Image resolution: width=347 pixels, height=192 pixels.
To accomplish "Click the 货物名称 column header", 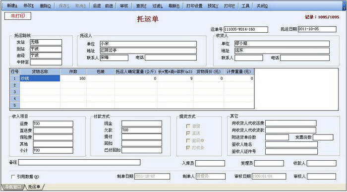I will [x=40, y=72].
